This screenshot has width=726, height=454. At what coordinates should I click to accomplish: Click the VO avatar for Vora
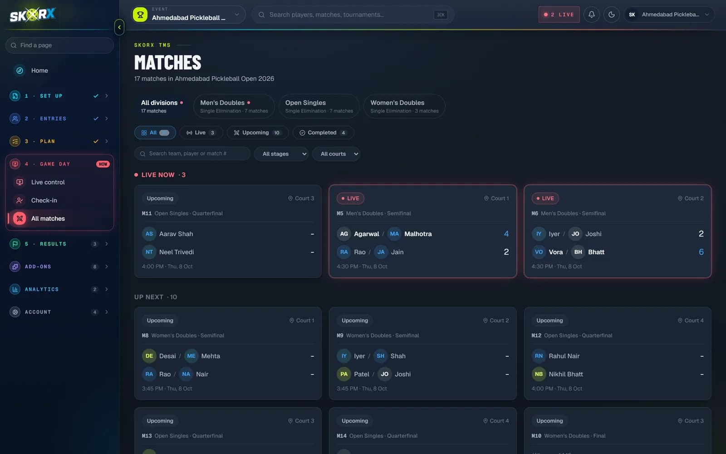[x=539, y=252]
